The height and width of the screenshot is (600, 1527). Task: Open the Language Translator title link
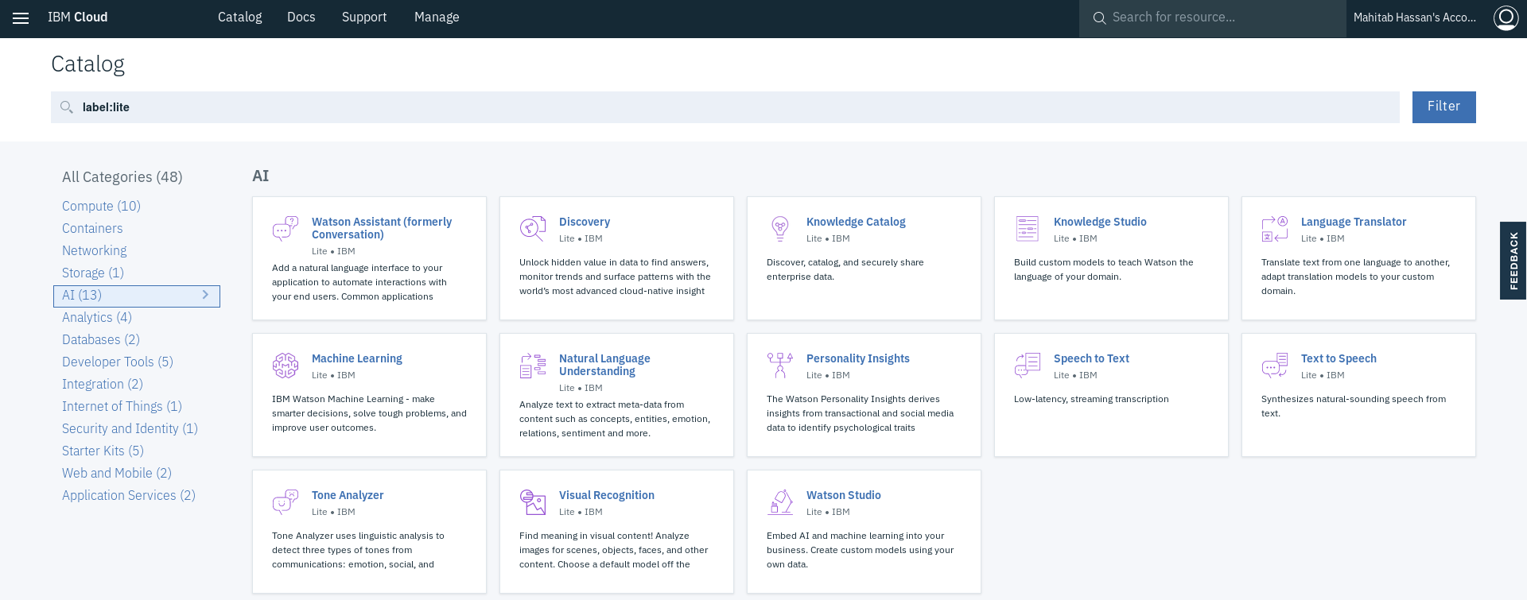tap(1354, 222)
